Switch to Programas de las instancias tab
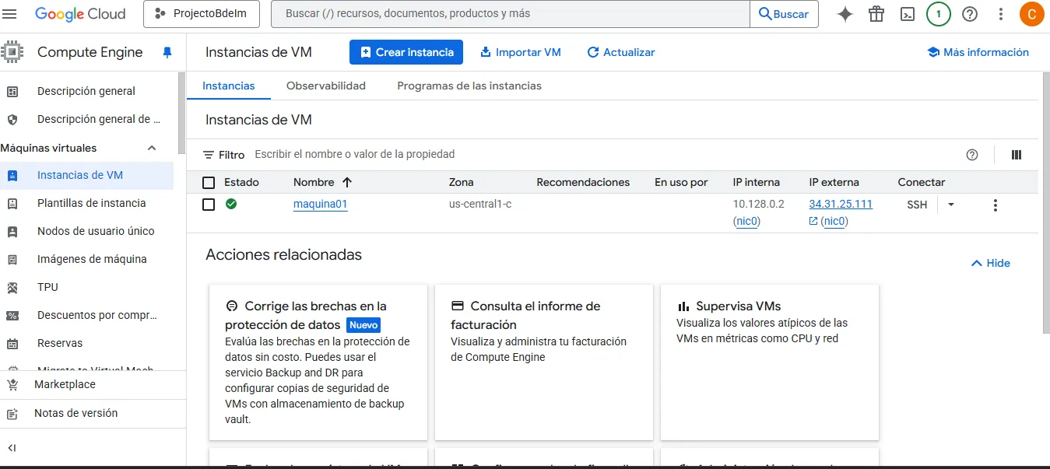The width and height of the screenshot is (1050, 469). click(x=469, y=86)
